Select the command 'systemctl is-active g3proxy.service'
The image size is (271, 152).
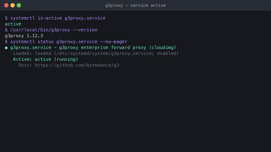click(58, 18)
